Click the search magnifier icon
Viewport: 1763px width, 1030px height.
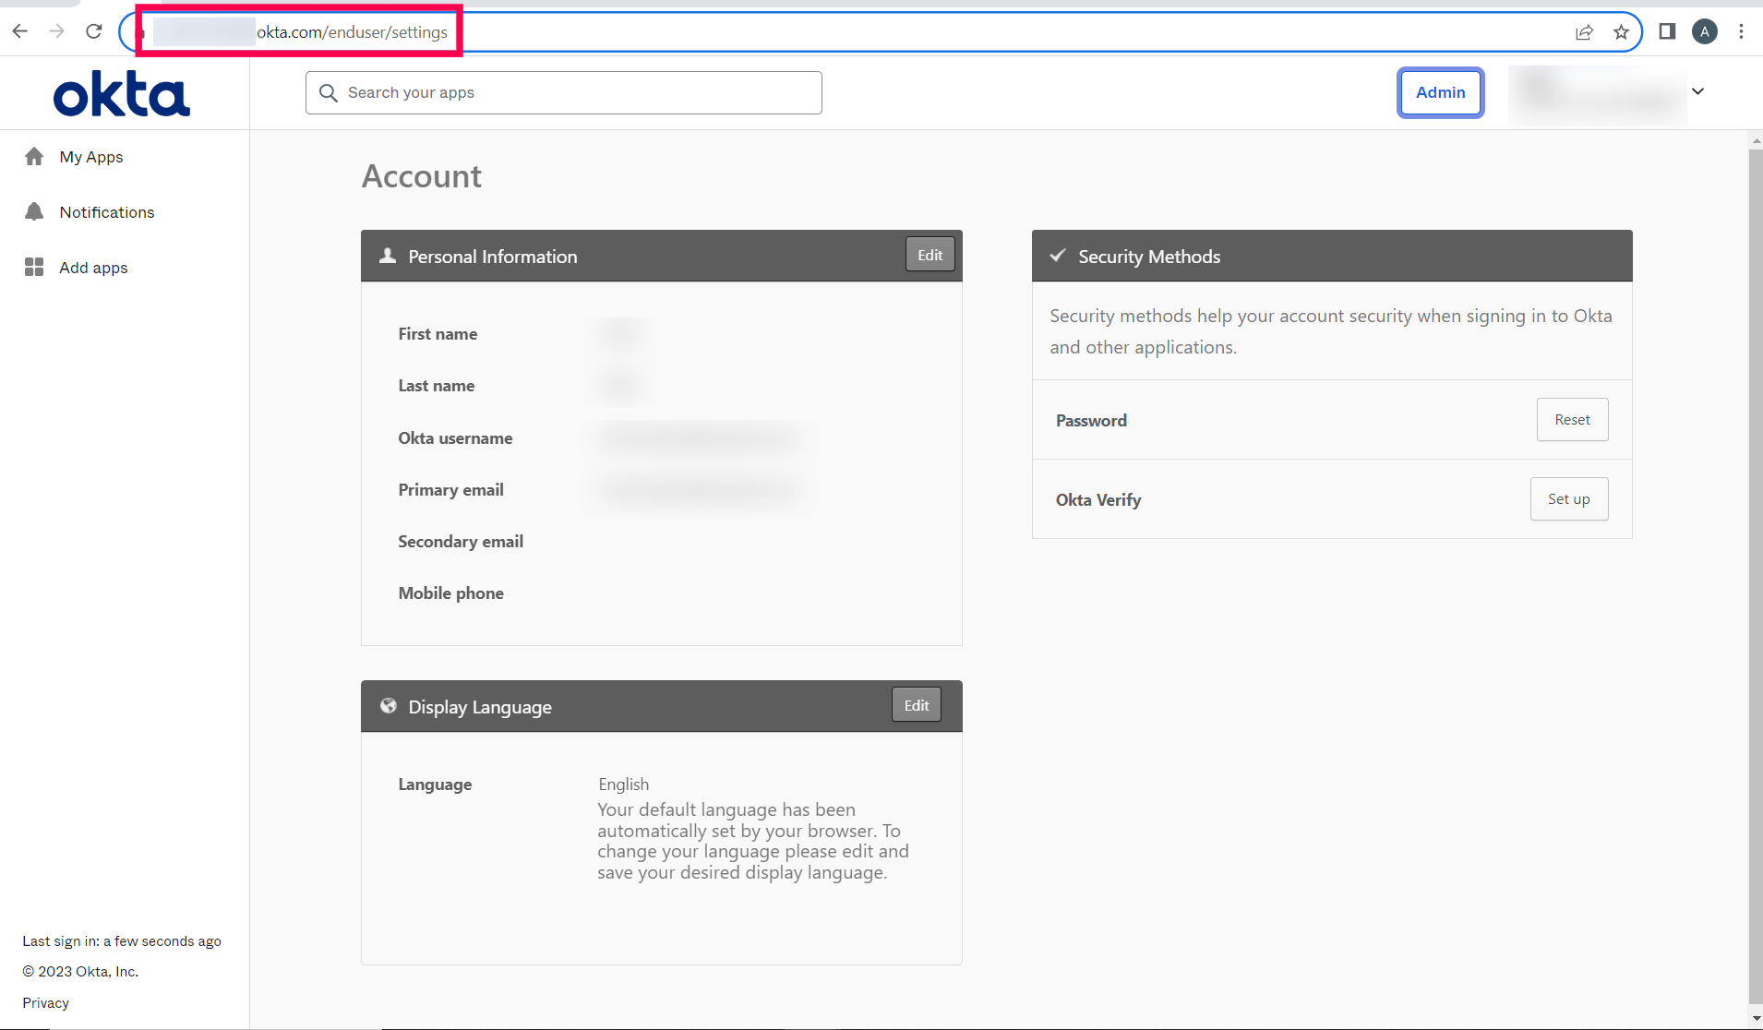329,92
